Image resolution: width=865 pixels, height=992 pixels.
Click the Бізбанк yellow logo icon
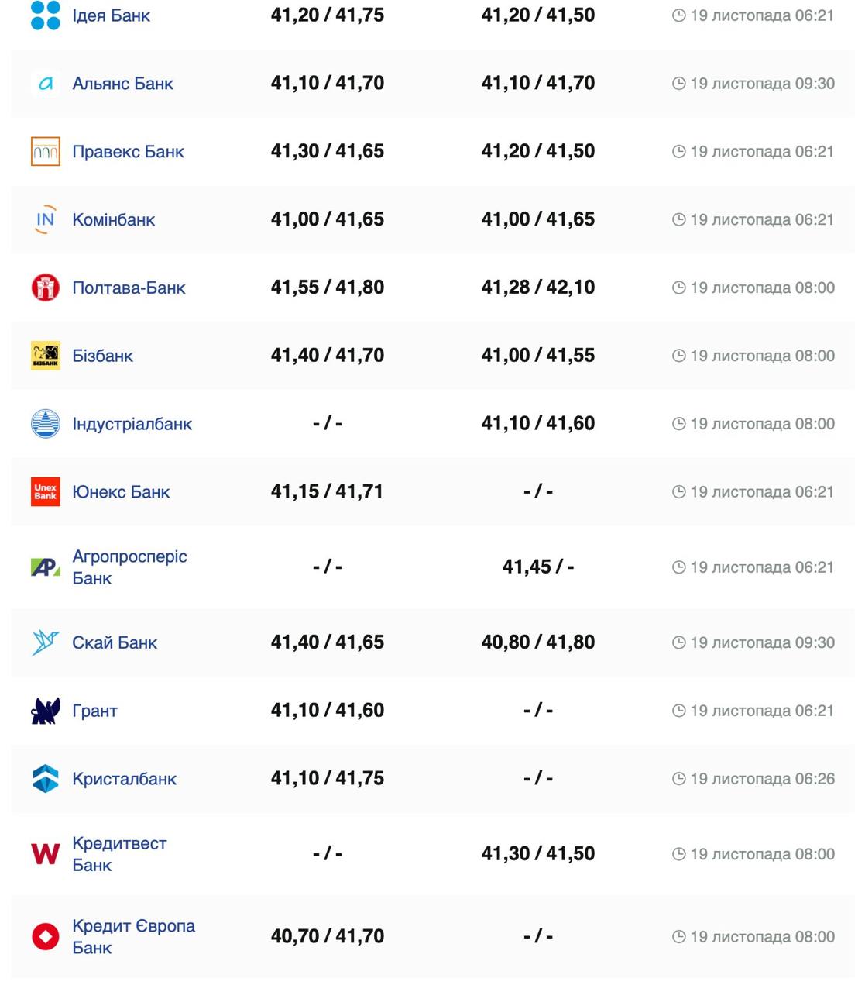coord(46,356)
